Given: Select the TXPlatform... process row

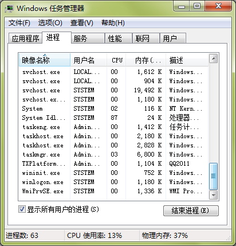Looking at the screenshot, I should coord(113,163).
